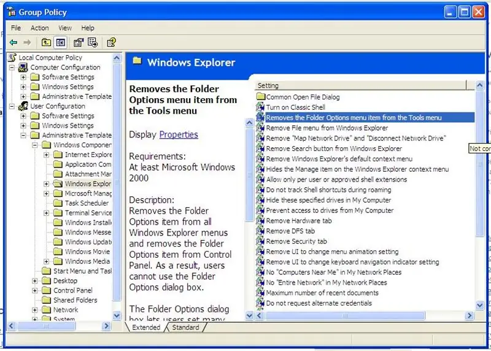Click the settings list vertical scrollbar down arrow

pos(480,305)
